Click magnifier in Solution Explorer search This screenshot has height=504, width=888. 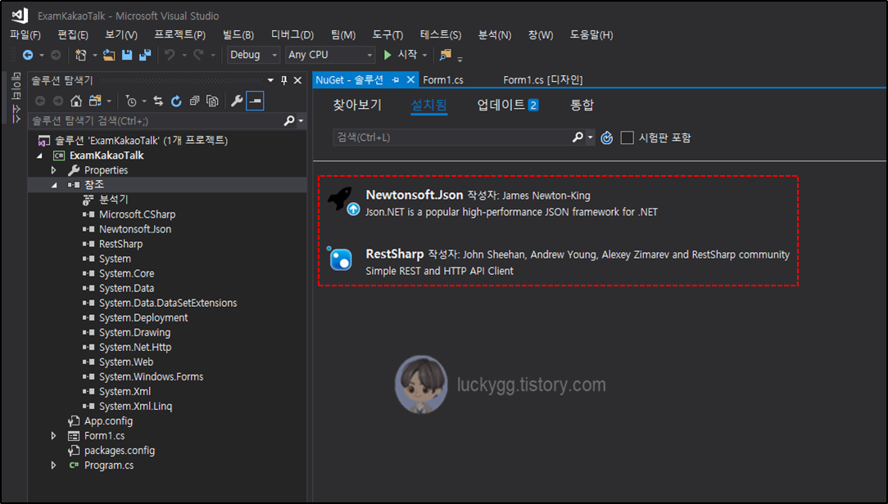pos(289,120)
